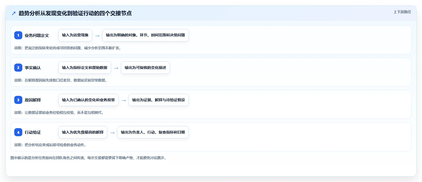422x182 pixels.
Task: Click the step 3 number badge
Action: 18,100
